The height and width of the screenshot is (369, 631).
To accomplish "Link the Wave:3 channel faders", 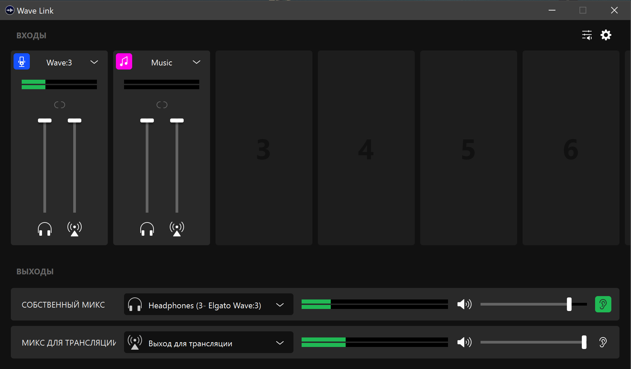I will click(60, 105).
